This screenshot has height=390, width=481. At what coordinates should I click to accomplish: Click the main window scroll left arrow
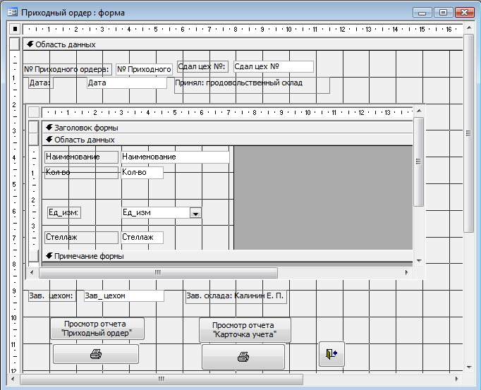click(13, 379)
